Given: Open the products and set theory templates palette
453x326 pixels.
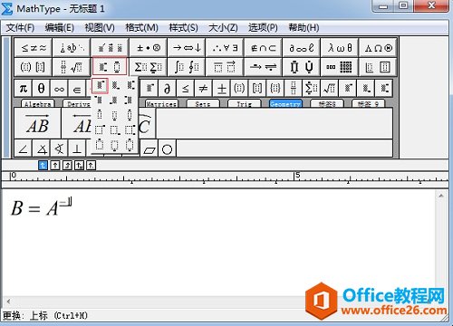Looking at the screenshot, I should (302, 67).
